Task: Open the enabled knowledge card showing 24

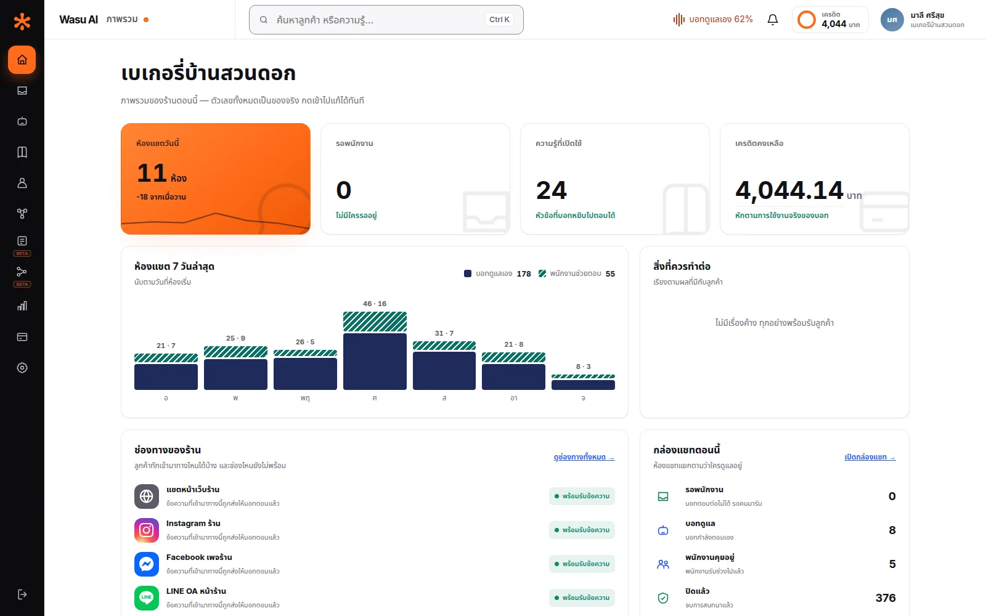Action: [615, 179]
